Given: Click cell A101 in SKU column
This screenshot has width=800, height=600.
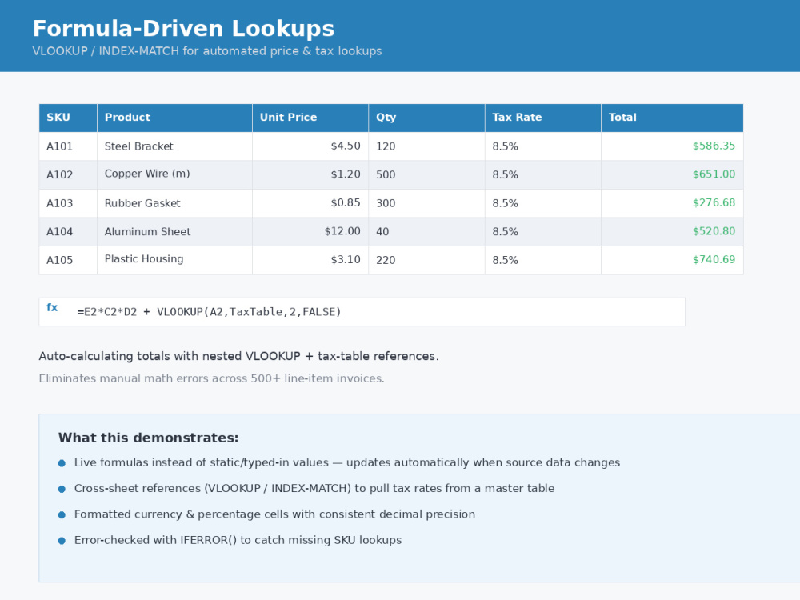Looking at the screenshot, I should (x=68, y=146).
